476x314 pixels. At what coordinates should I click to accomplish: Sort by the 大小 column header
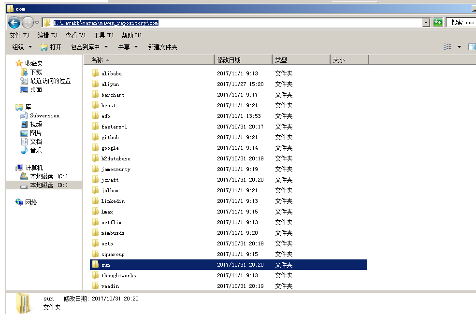[x=350, y=60]
